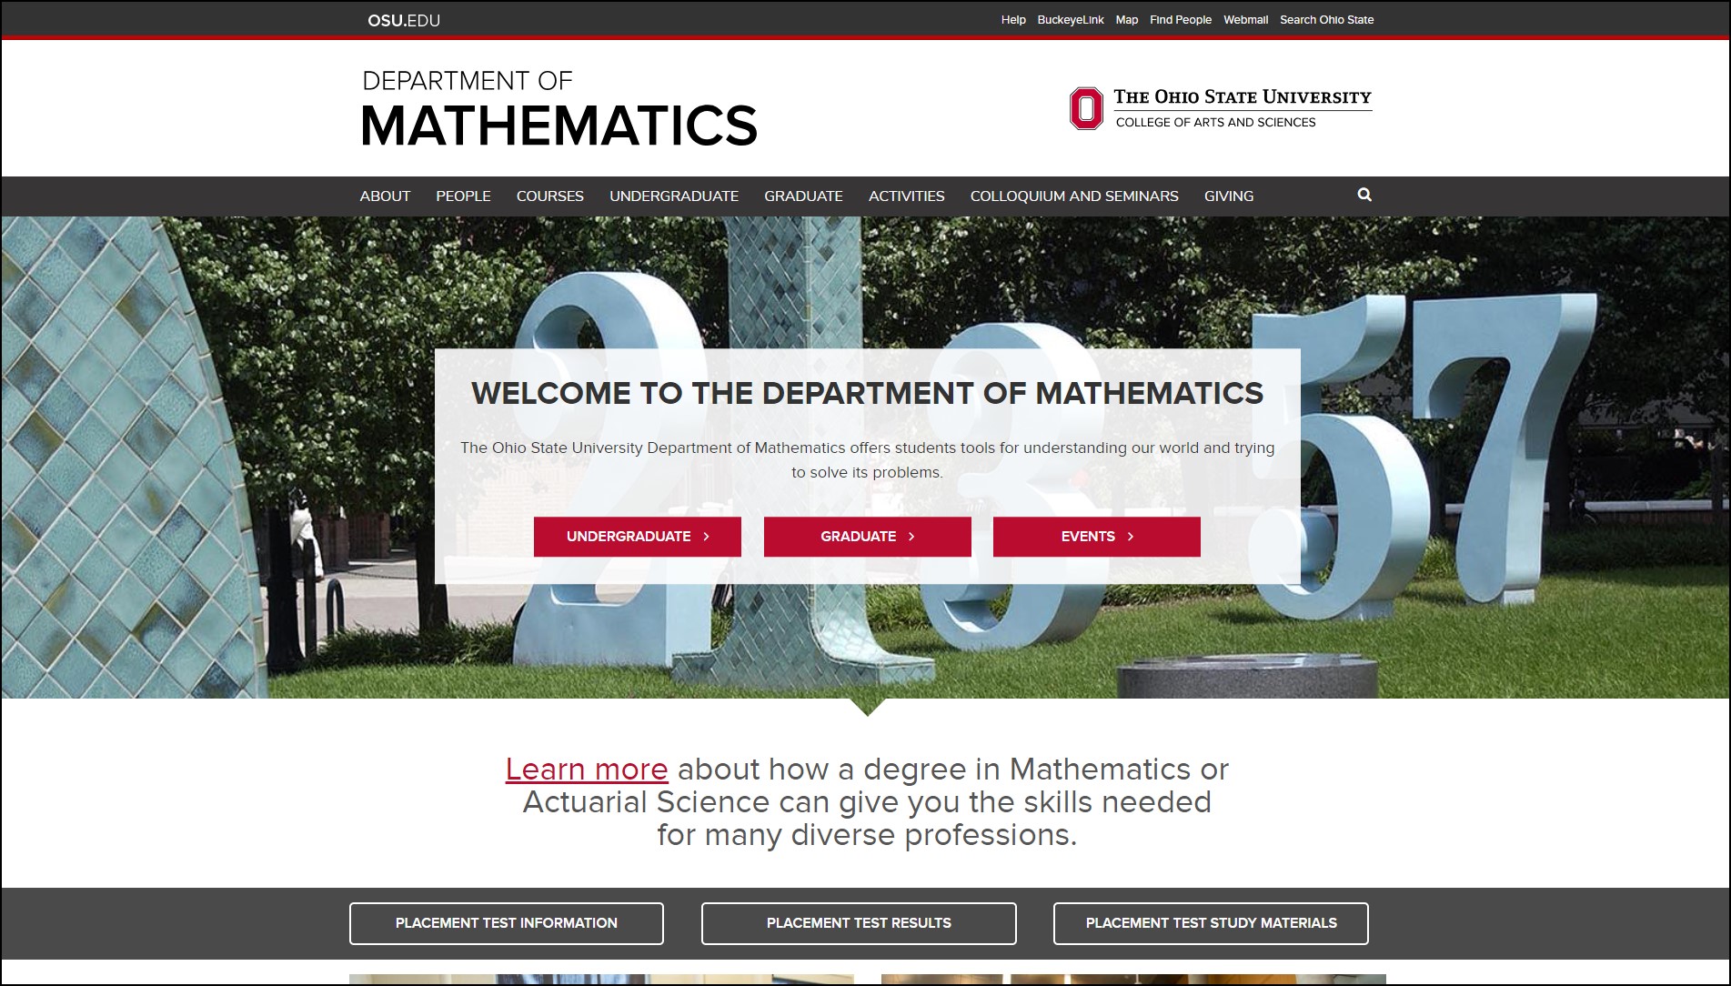Click the Ohio State block O logo
Image resolution: width=1731 pixels, height=986 pixels.
1085,109
